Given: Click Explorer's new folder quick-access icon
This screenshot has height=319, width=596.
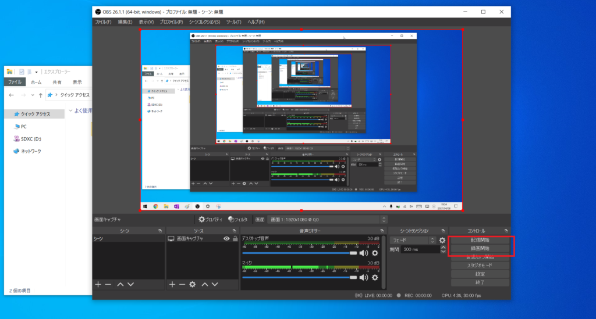Looking at the screenshot, I should [29, 71].
